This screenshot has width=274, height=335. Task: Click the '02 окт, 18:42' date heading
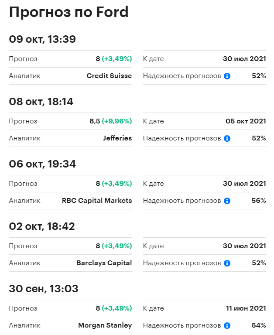(x=42, y=226)
